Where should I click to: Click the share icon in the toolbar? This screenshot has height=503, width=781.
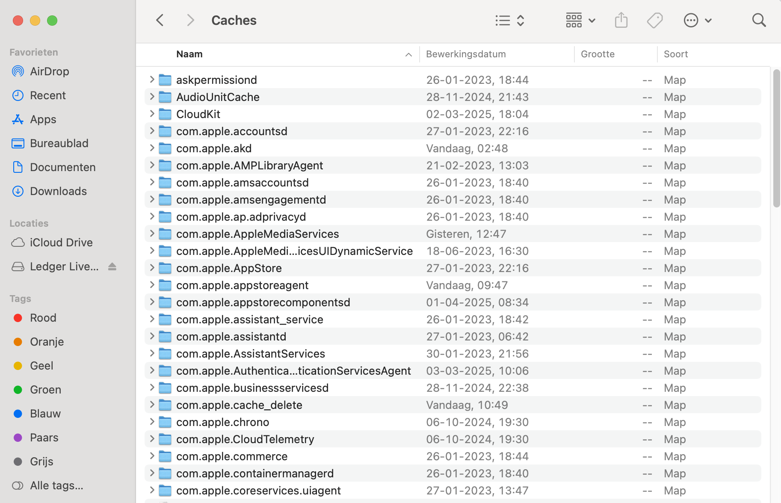[x=621, y=20]
